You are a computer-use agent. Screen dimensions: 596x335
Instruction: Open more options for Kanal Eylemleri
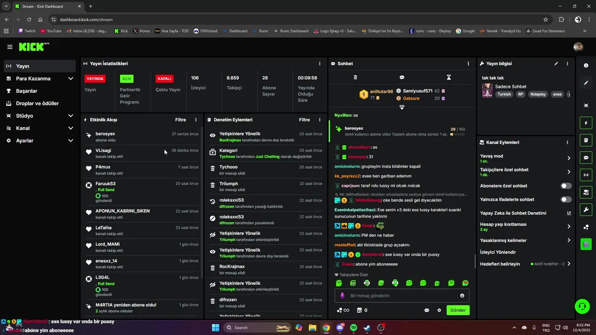coord(567,142)
